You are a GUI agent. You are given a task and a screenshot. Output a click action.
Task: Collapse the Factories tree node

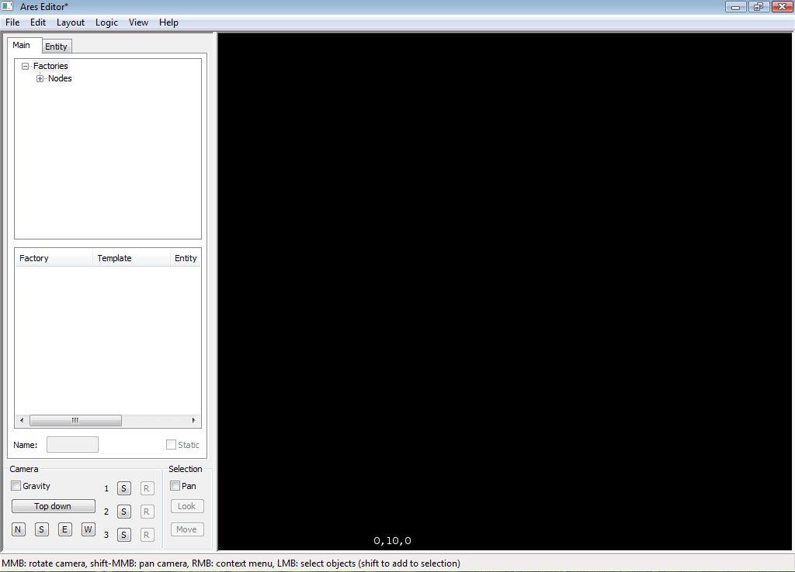(x=26, y=67)
